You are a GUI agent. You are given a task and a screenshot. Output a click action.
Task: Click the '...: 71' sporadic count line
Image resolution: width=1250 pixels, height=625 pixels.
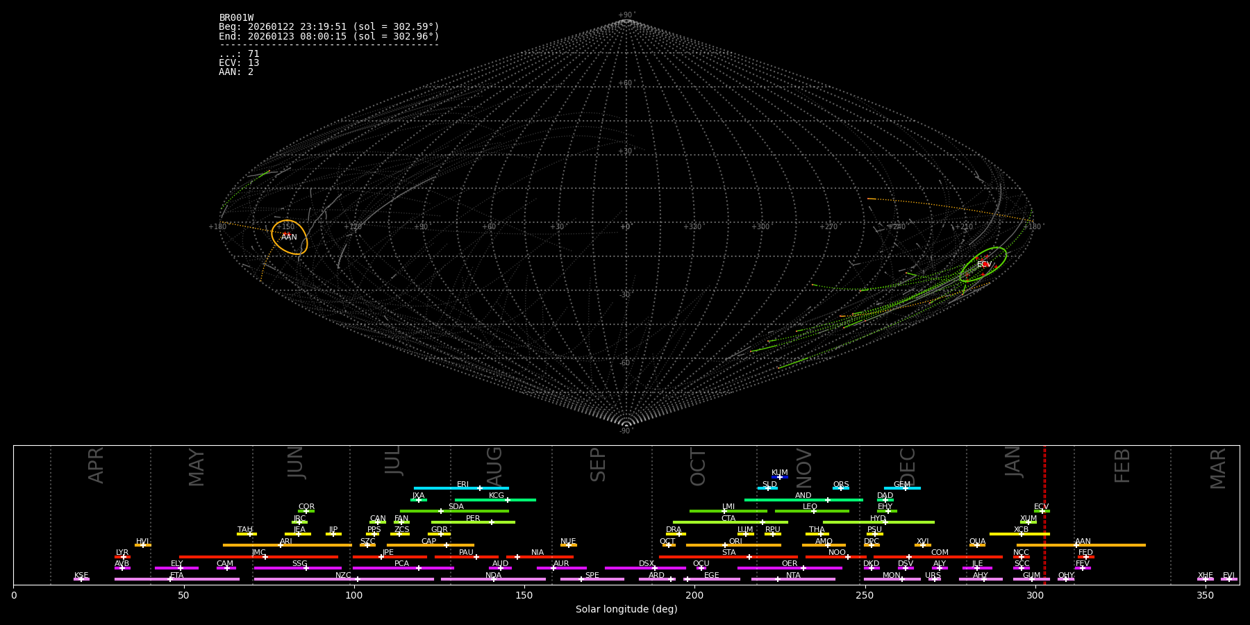tap(239, 54)
